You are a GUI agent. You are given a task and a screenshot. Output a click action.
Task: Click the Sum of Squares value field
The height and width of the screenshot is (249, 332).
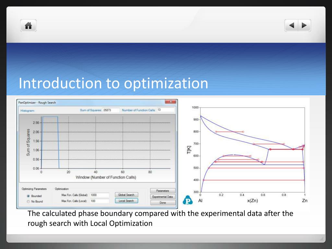[x=111, y=110]
